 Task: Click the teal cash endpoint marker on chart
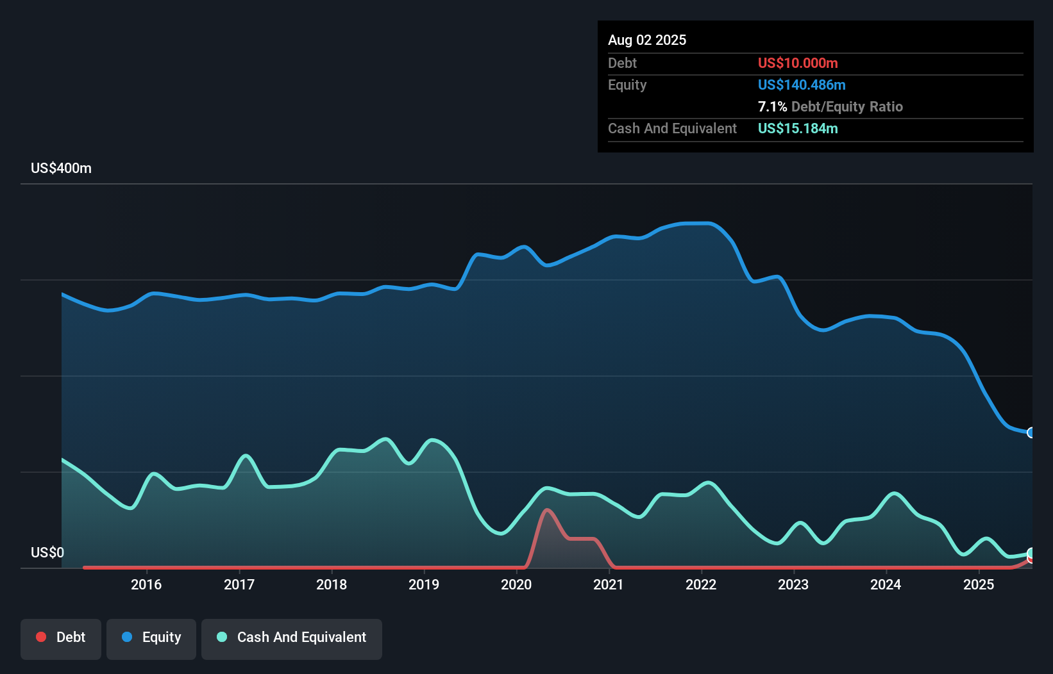[1030, 554]
